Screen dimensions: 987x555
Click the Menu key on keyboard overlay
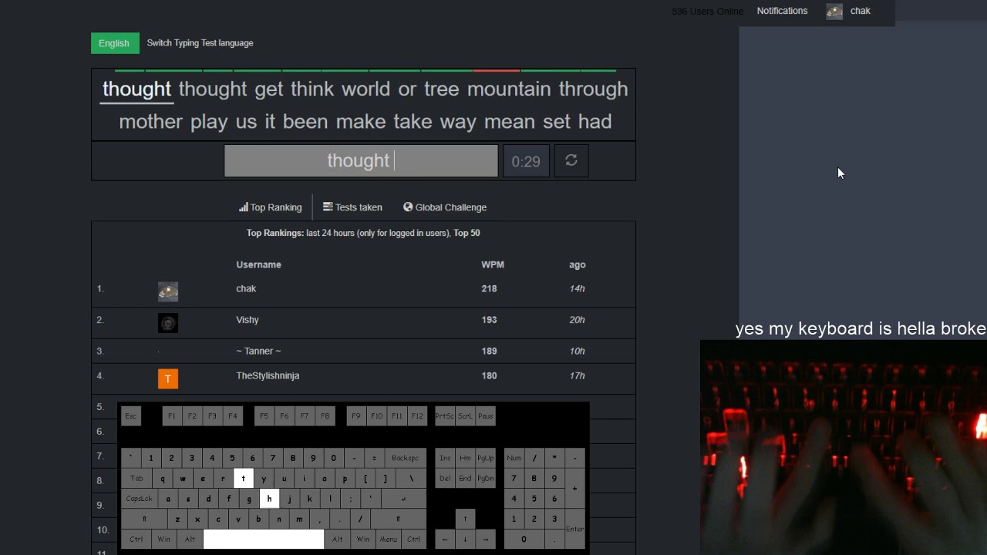coord(389,540)
